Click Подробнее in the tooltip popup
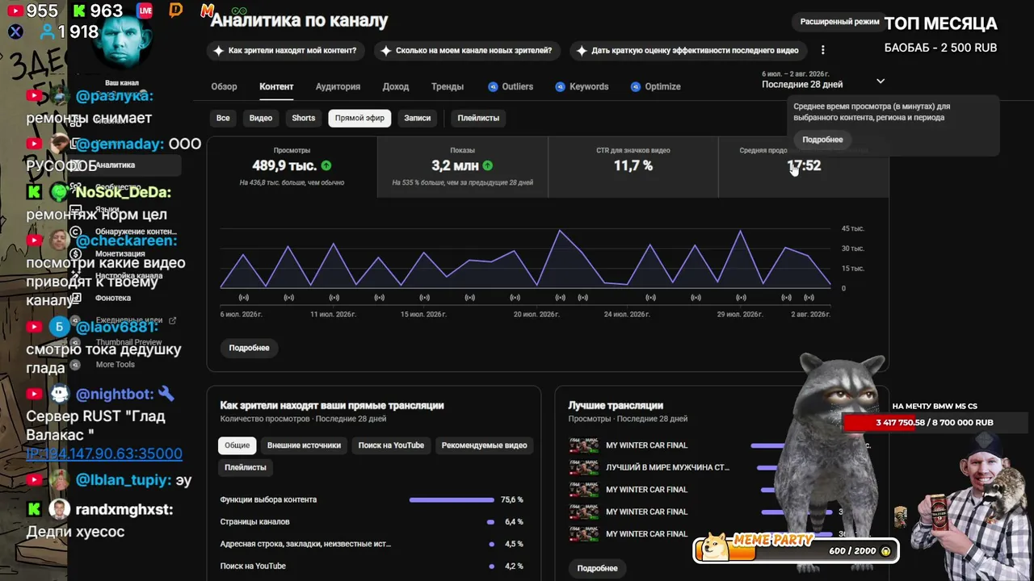1034x581 pixels. (822, 140)
